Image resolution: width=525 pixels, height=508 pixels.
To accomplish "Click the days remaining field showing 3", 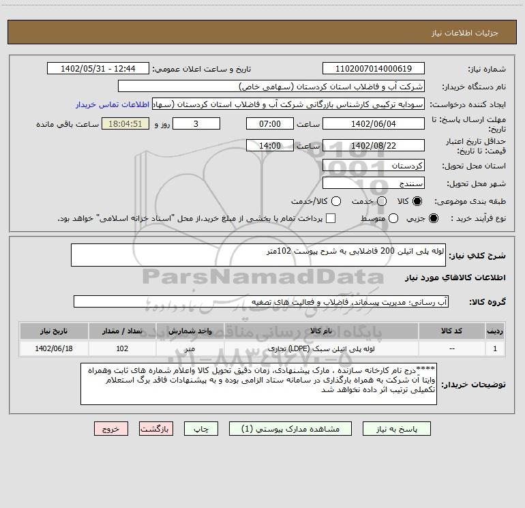I will pos(196,123).
